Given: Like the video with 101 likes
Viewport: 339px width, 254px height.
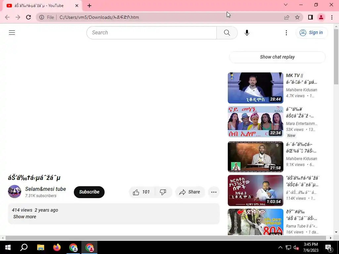Looking at the screenshot, I should coord(141,192).
